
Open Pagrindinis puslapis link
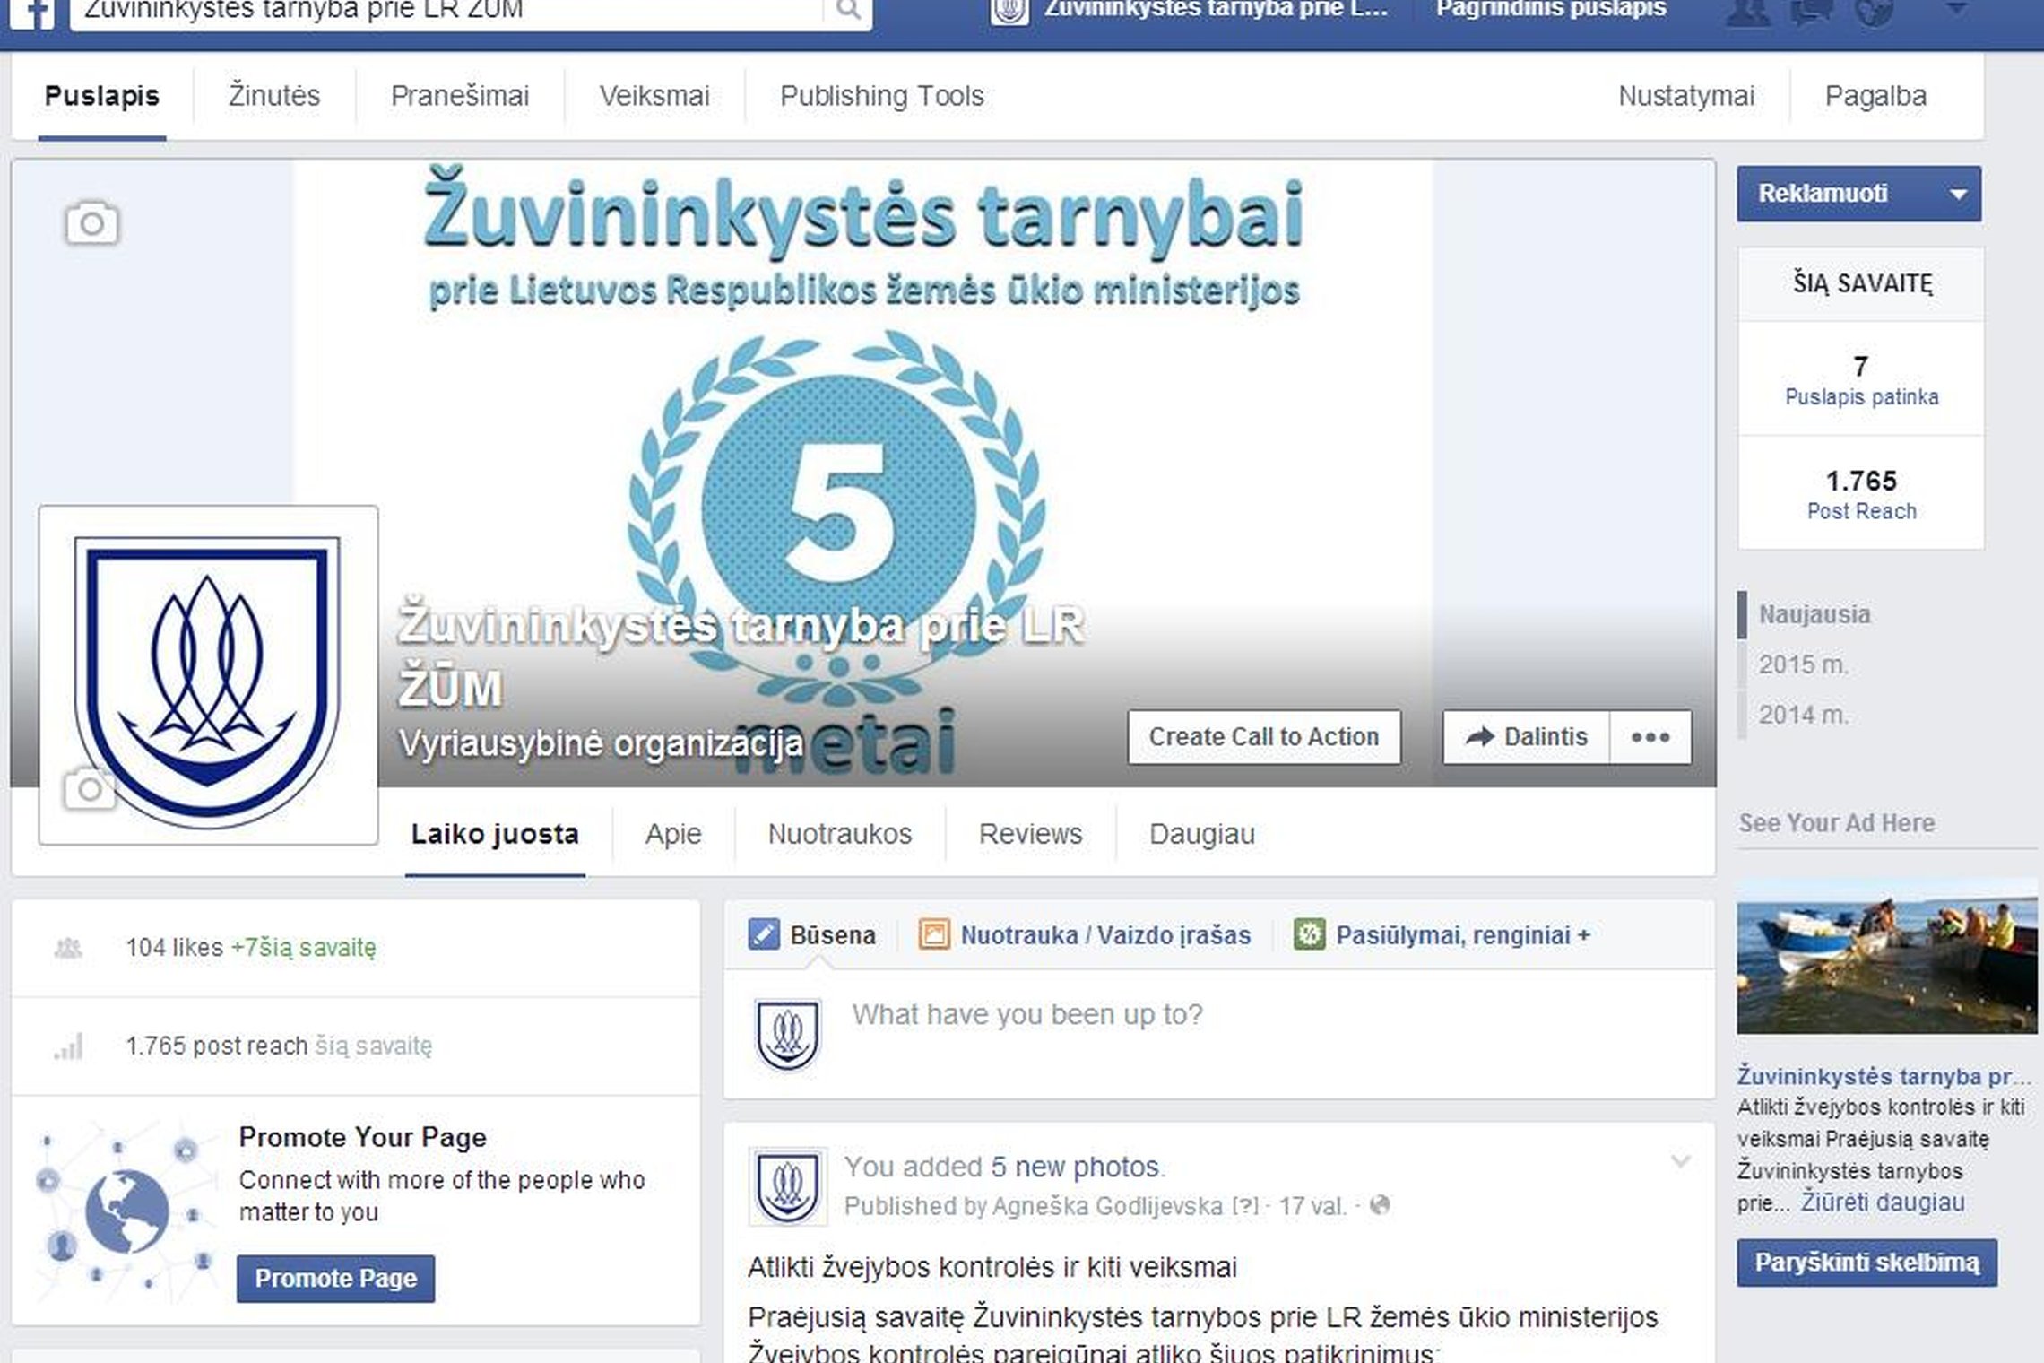1551,9
